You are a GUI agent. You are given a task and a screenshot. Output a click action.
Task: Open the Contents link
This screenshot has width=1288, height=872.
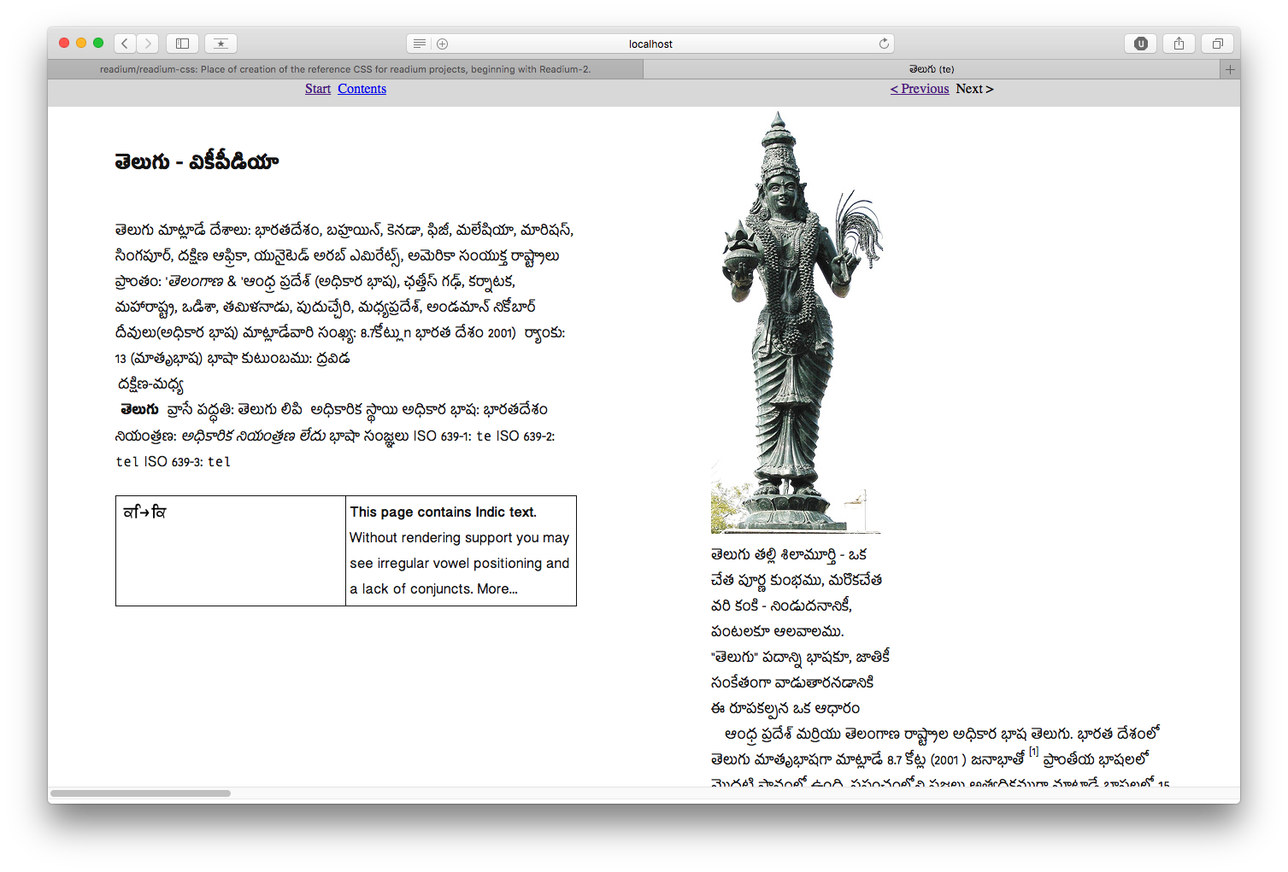[362, 89]
